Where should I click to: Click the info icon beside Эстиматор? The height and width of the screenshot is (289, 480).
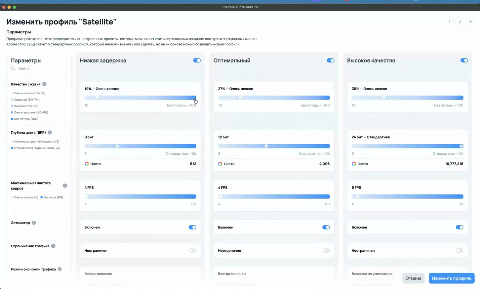click(x=34, y=223)
